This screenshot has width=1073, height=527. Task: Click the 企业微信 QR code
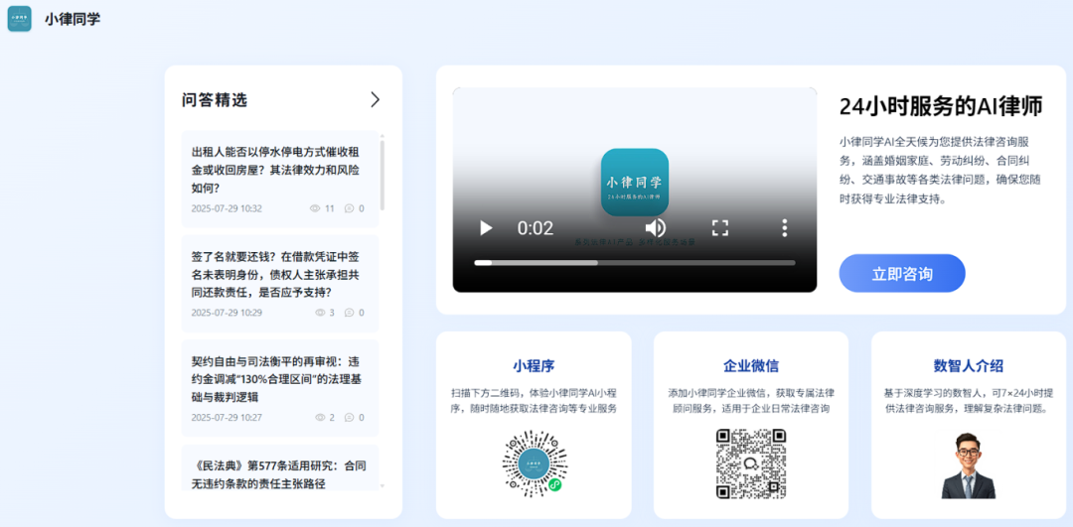750,463
